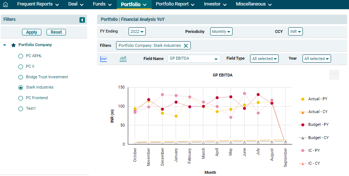Expand the Field Name GP EBITDA dropdown

pos(194,59)
